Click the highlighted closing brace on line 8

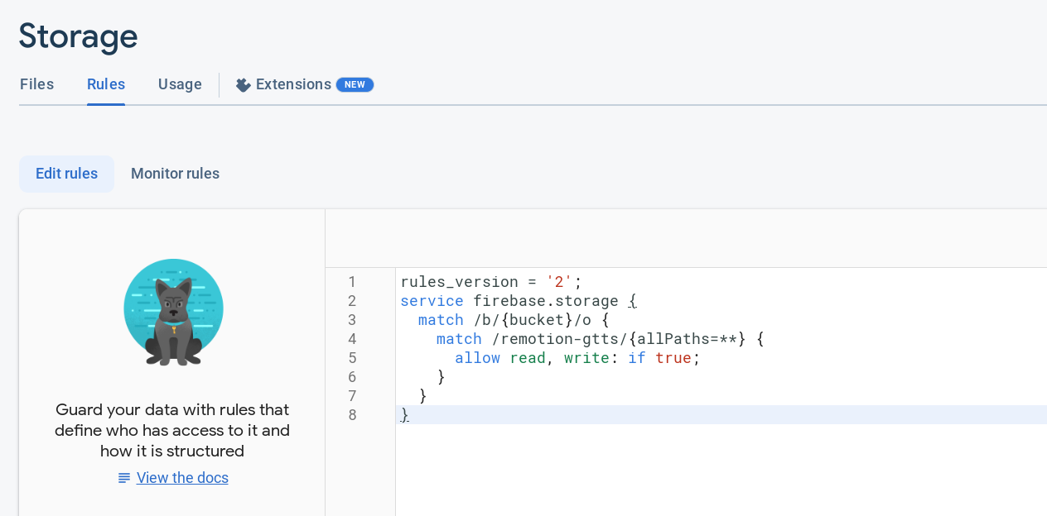(404, 415)
